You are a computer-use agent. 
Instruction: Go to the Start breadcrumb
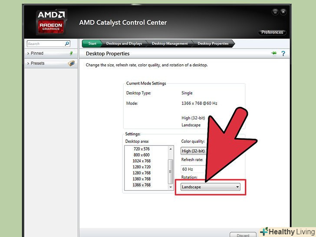coord(92,43)
